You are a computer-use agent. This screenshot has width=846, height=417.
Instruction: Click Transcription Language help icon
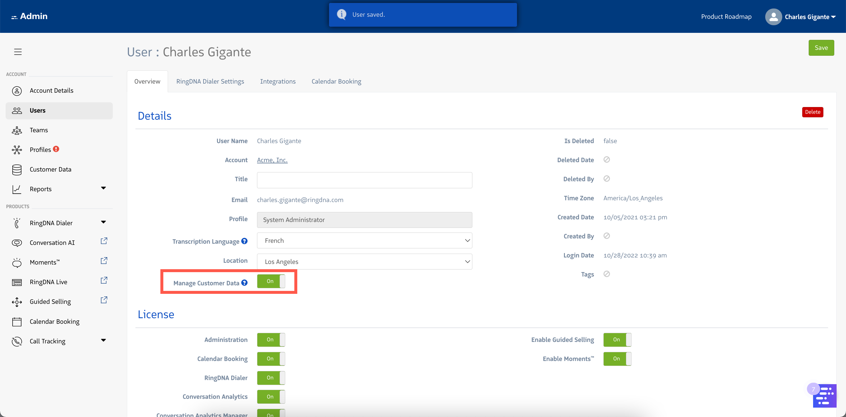pyautogui.click(x=244, y=241)
